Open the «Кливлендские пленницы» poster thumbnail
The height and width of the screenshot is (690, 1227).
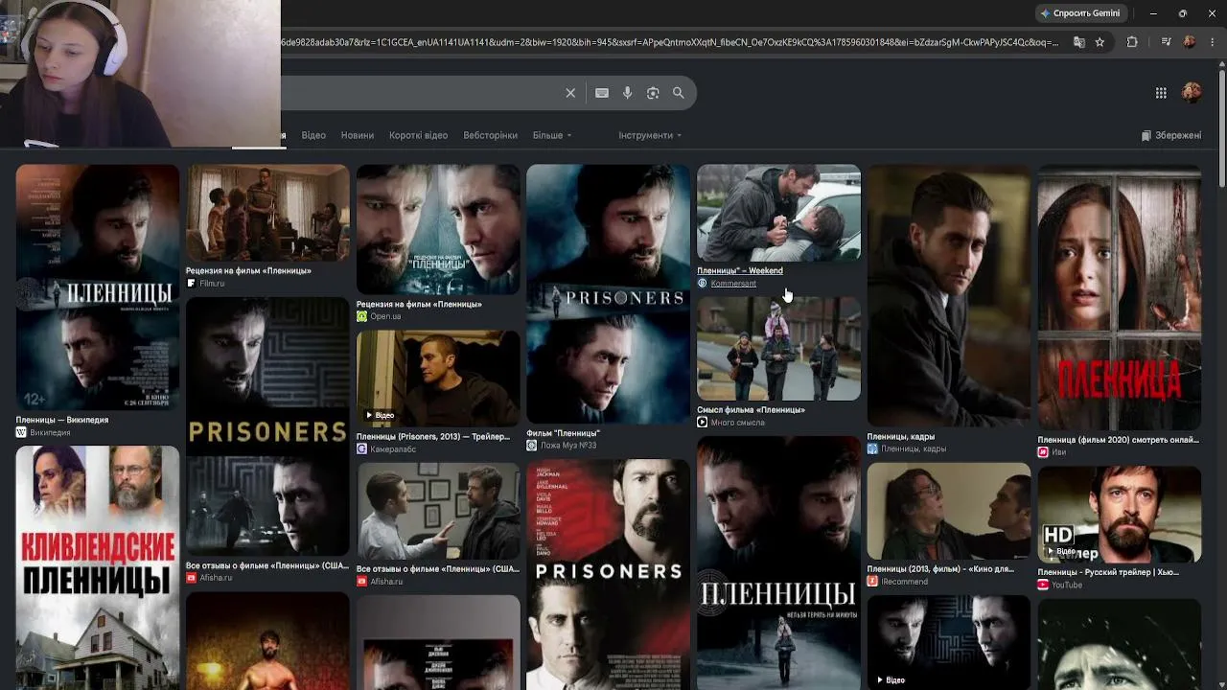point(98,567)
